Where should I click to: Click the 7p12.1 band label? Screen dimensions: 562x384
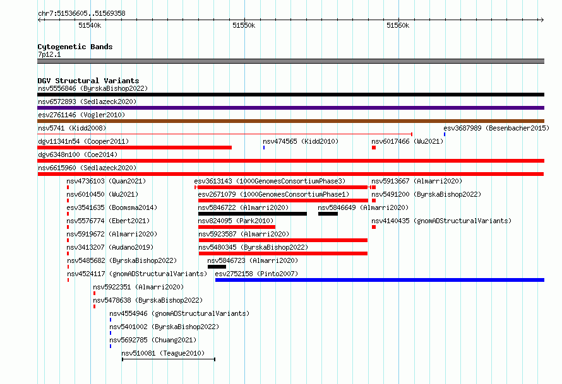[x=49, y=54]
